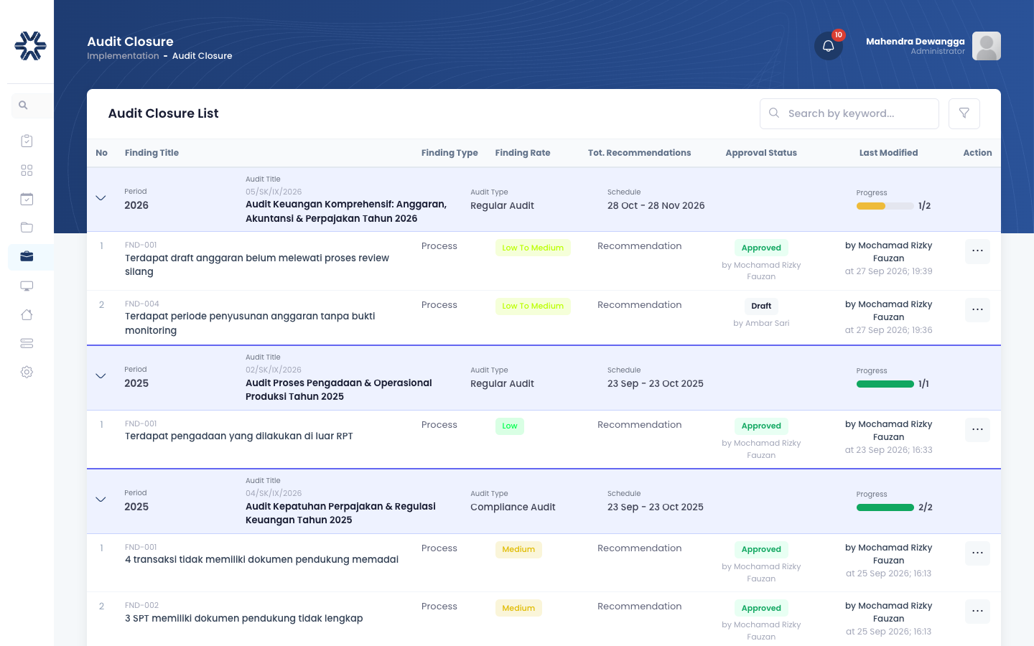Click the Draft status badge
1034x646 pixels.
click(x=761, y=306)
